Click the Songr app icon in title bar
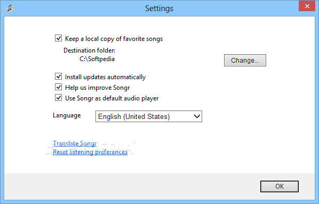The height and width of the screenshot is (204, 319). click(10, 8)
